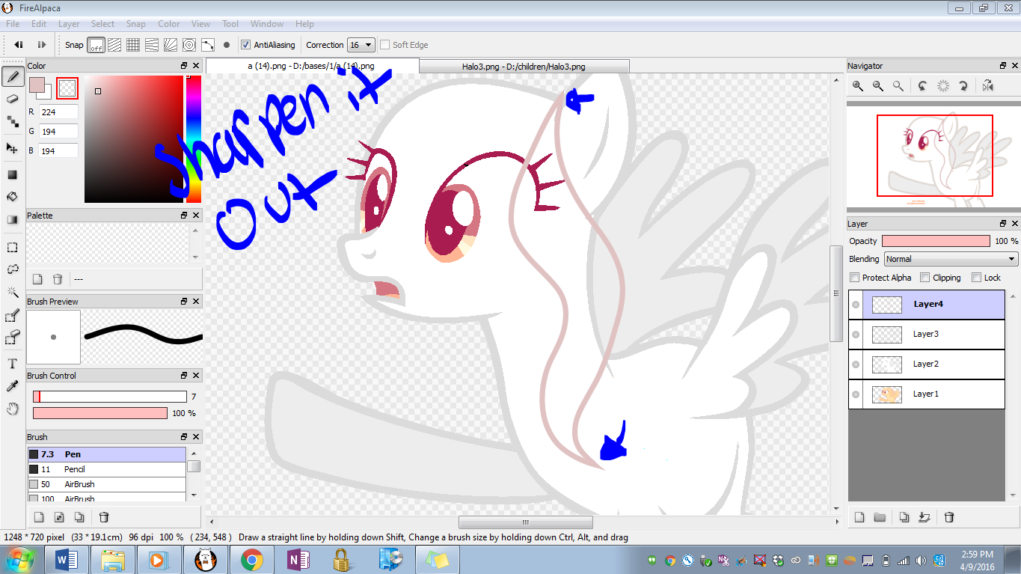Viewport: 1021px width, 574px height.
Task: Enable the Protect Alpha checkbox
Action: (x=855, y=278)
